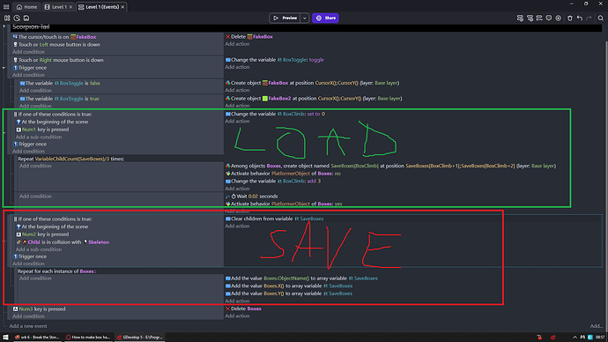
Task: Click the add new event toolbar icon
Action: (x=520, y=19)
